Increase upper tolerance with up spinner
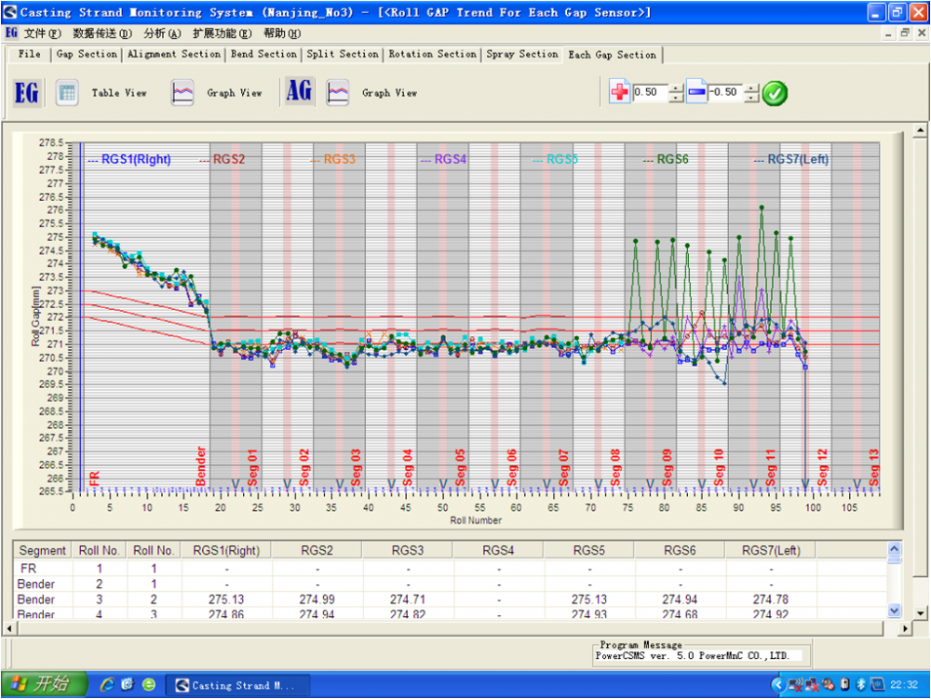This screenshot has height=699, width=931. [x=676, y=88]
